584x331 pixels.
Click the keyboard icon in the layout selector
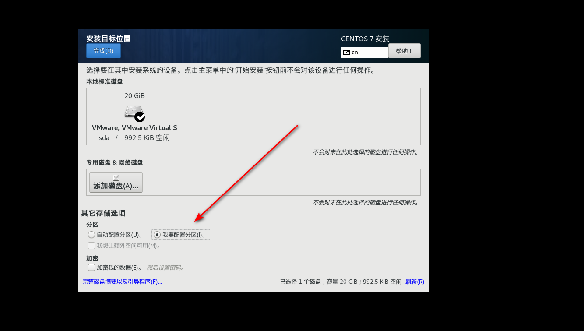(346, 52)
